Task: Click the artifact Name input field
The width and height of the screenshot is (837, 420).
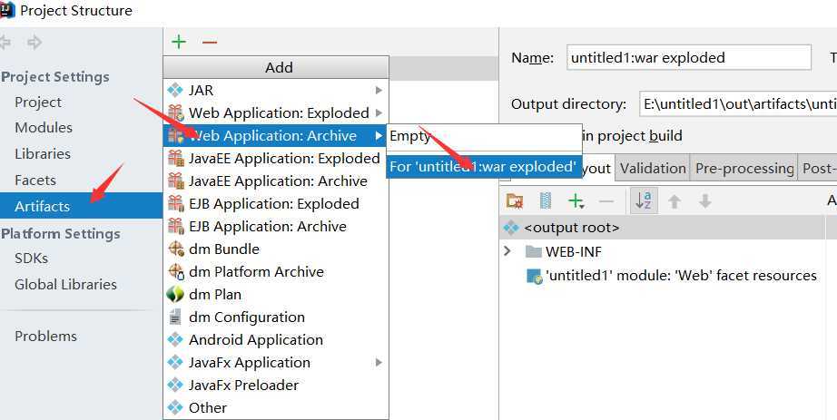Action: tap(688, 57)
